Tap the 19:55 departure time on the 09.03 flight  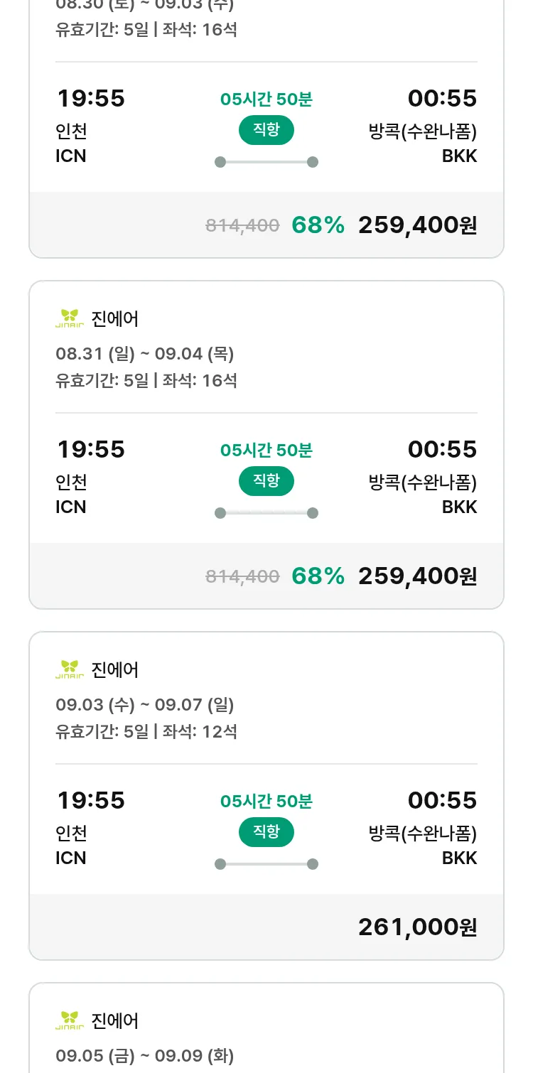point(91,800)
